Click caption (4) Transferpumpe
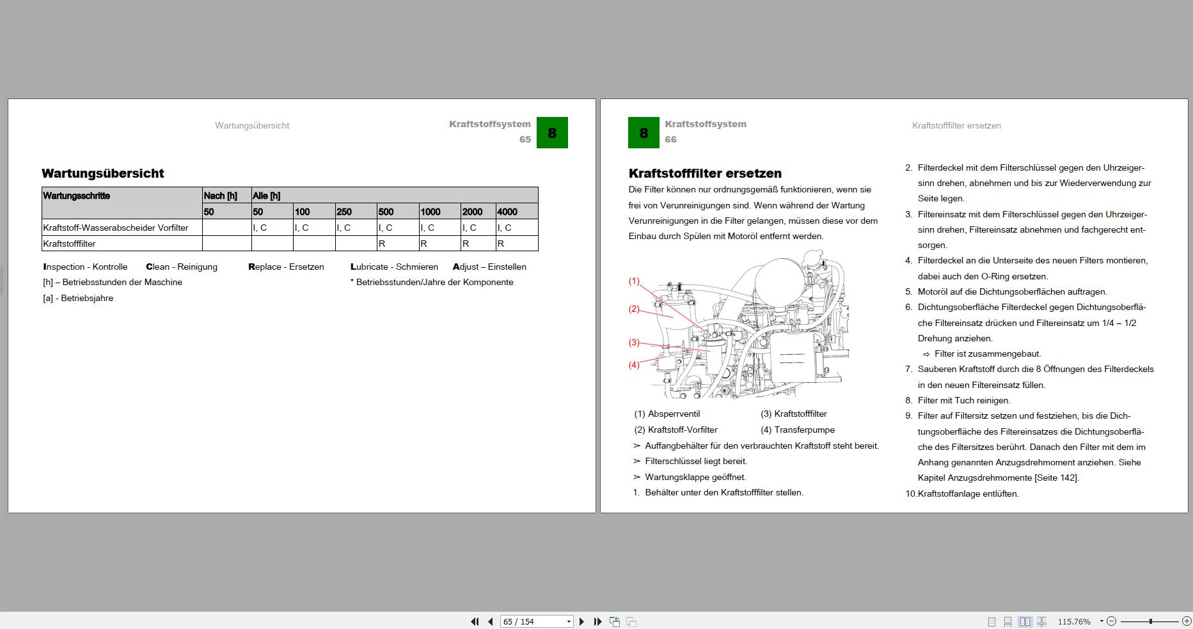The image size is (1193, 629). tap(798, 430)
